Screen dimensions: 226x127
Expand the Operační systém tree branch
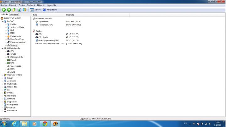(2, 75)
